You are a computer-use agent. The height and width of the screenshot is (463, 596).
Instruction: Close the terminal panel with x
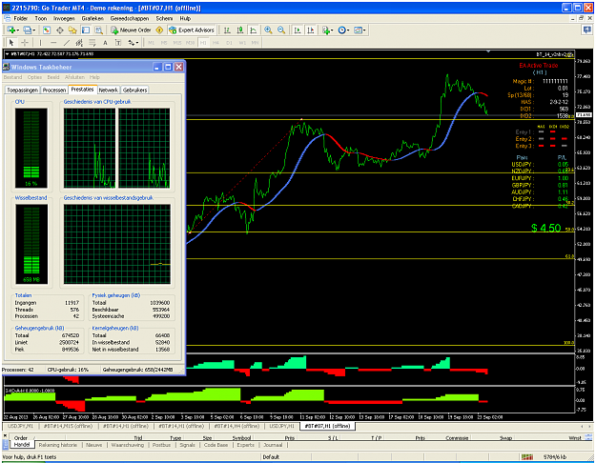click(5, 435)
